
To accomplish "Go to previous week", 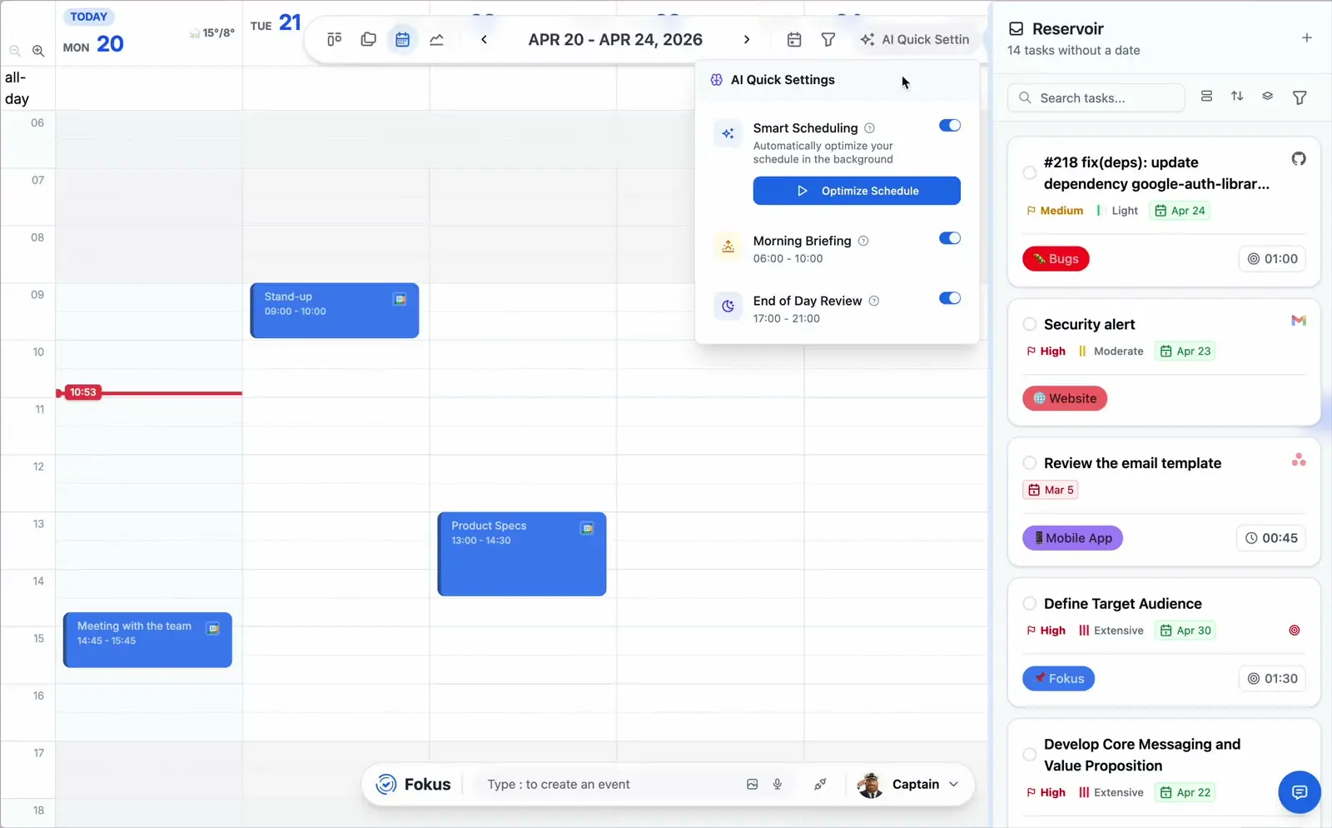I will click(x=484, y=39).
